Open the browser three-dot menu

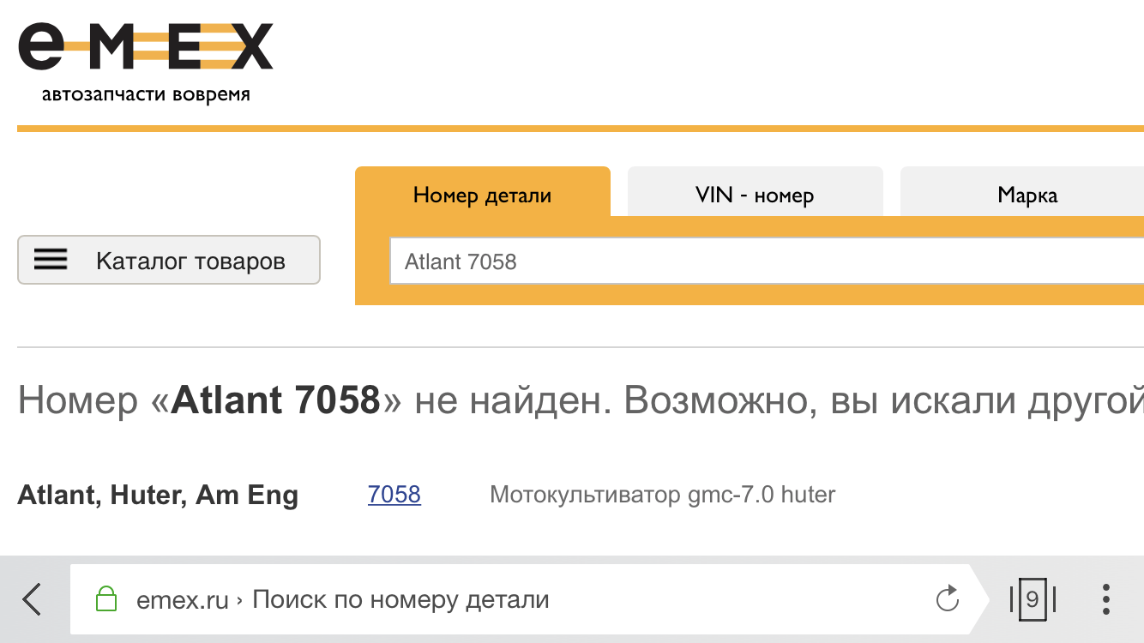click(x=1106, y=599)
